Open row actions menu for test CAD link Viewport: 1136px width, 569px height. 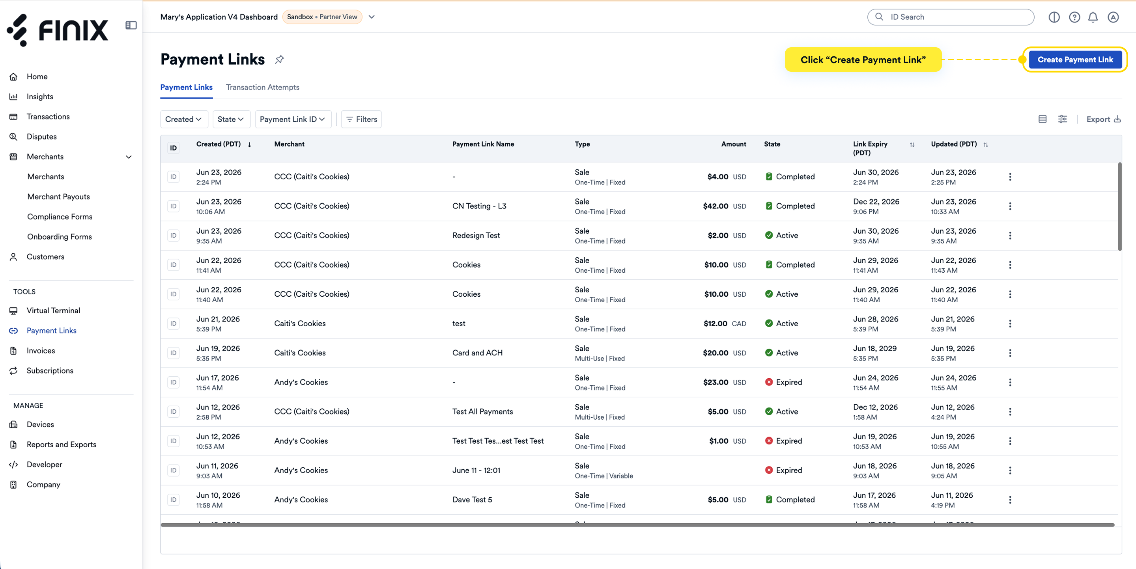coord(1010,324)
